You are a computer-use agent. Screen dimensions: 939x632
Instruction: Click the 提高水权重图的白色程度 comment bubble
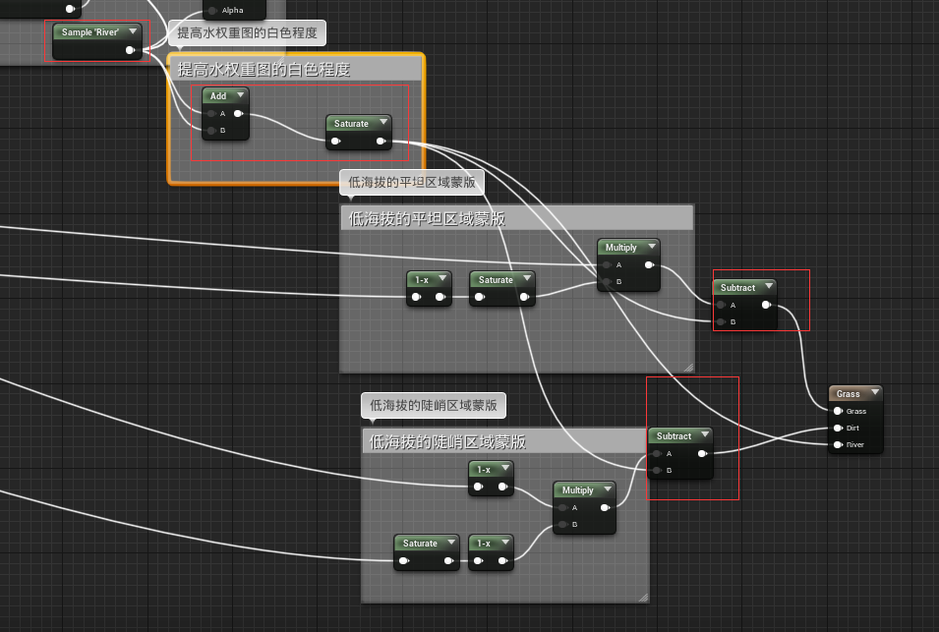coord(248,32)
